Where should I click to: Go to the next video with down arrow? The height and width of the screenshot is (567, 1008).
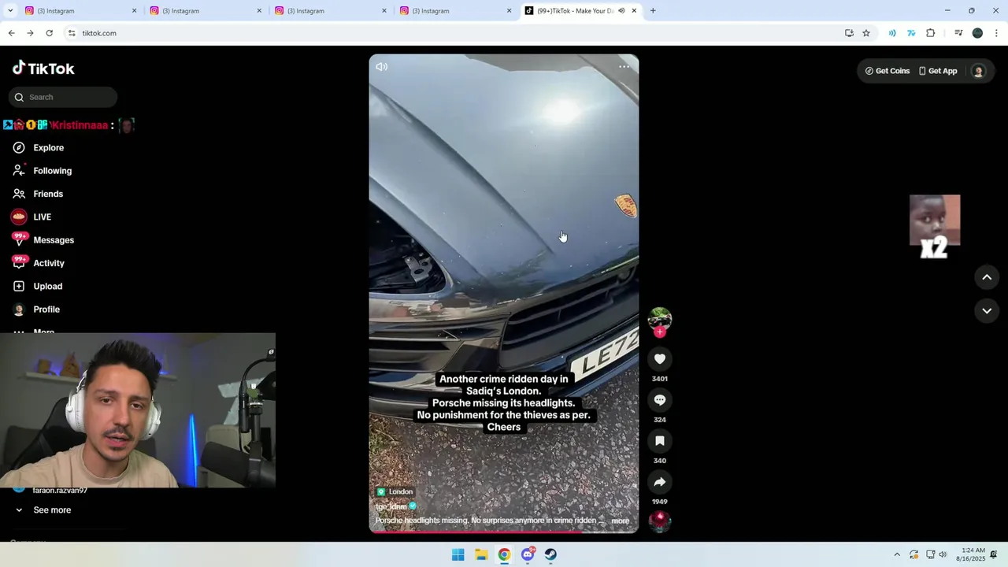point(987,311)
